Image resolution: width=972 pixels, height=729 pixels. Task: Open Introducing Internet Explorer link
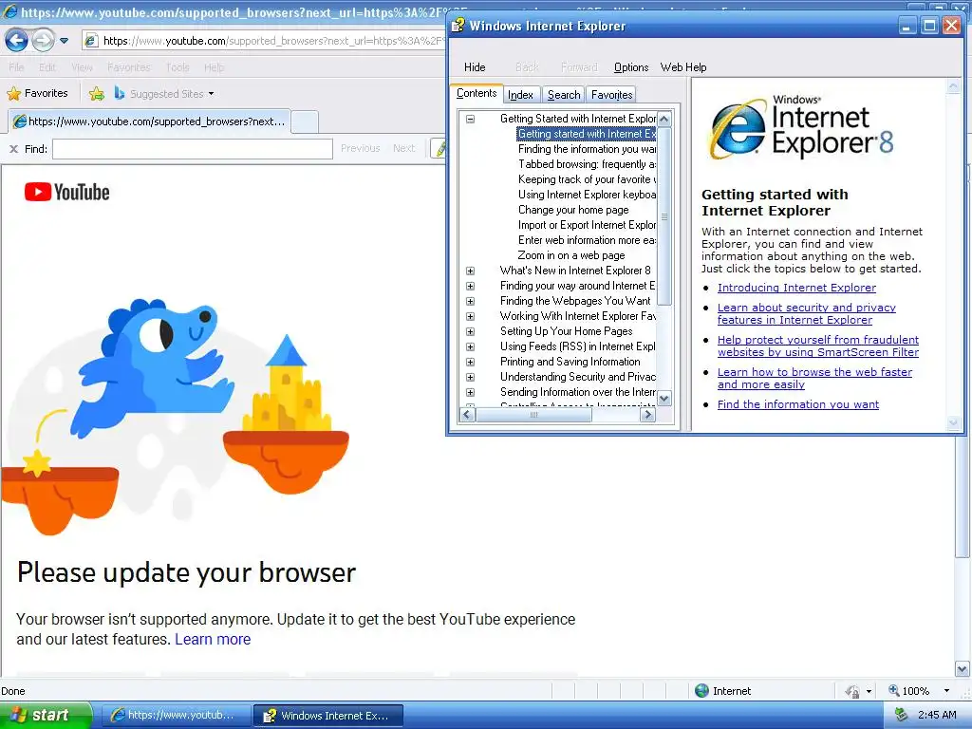pyautogui.click(x=796, y=288)
